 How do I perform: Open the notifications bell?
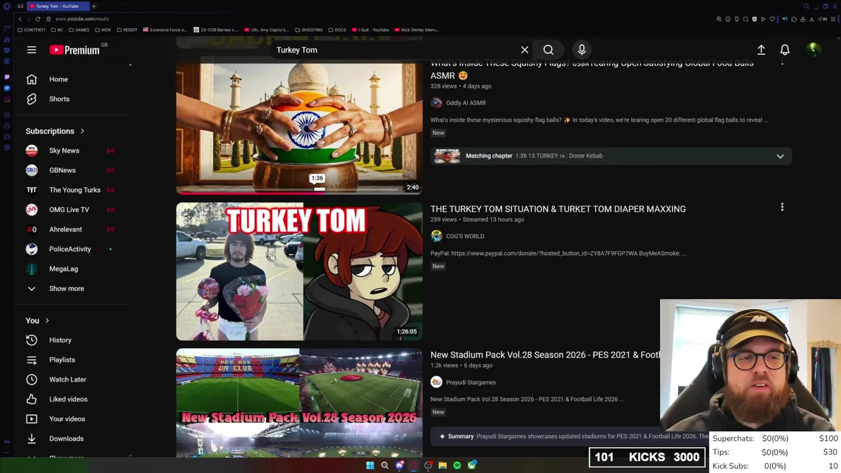tap(784, 50)
